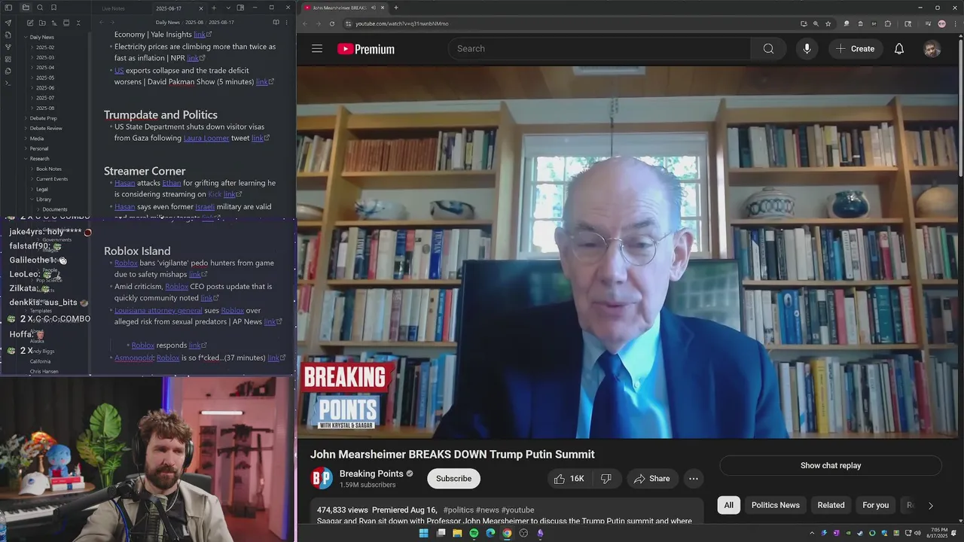Switch to Live Notes tab
964x542 pixels.
pos(113,8)
